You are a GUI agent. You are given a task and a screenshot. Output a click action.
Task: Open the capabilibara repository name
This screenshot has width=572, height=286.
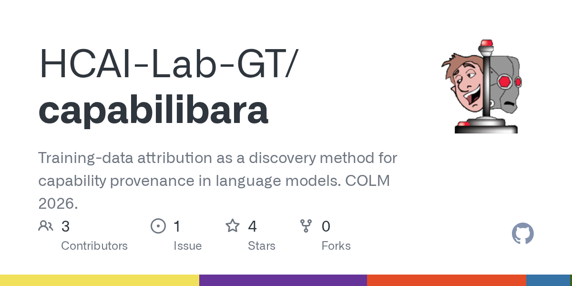coord(153,110)
